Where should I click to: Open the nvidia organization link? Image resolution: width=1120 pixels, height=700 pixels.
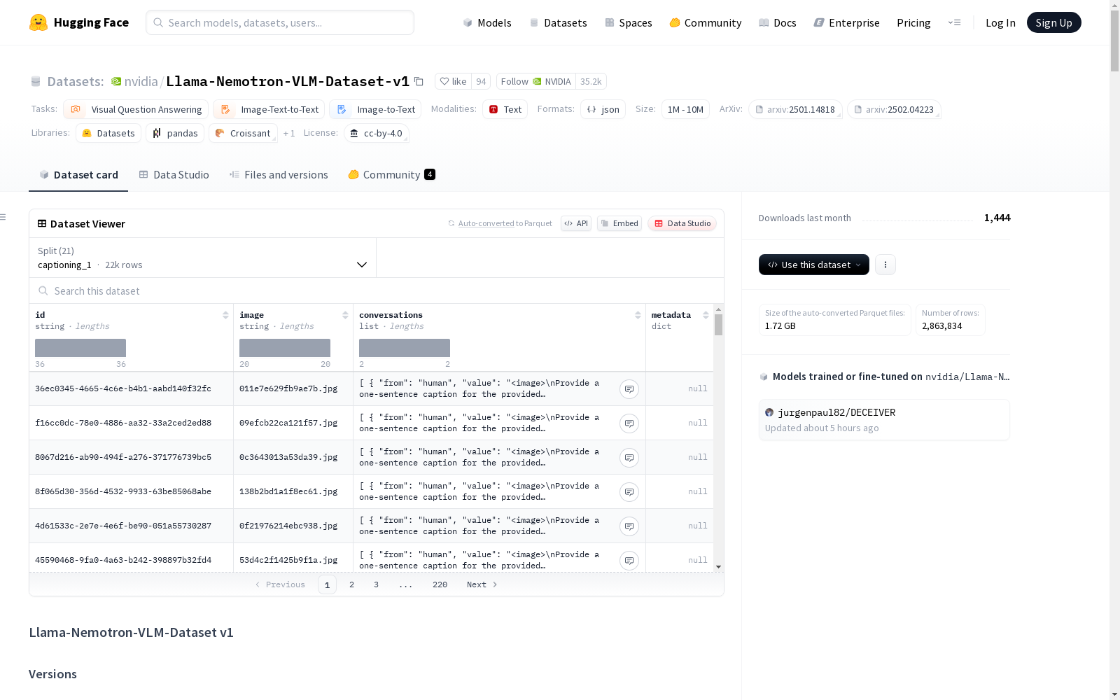tap(141, 81)
